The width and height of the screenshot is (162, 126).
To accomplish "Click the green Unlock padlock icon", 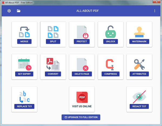I will (110, 32).
